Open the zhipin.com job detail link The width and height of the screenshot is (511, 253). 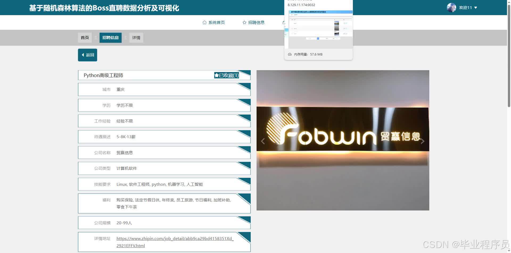point(175,242)
